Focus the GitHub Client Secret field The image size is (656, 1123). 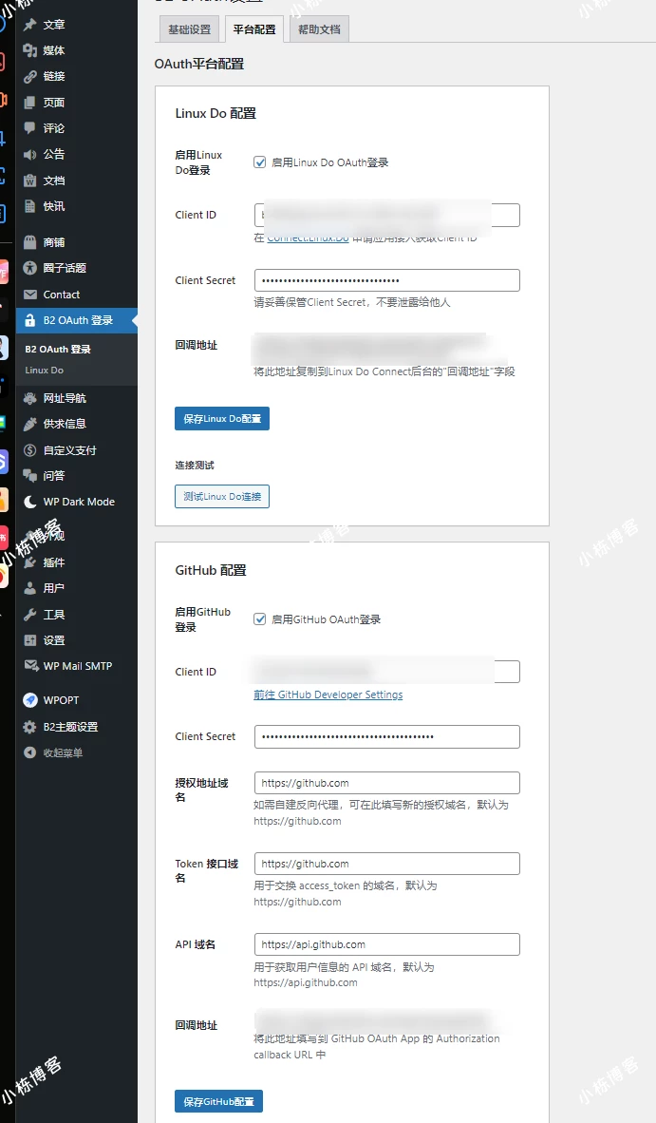(387, 737)
